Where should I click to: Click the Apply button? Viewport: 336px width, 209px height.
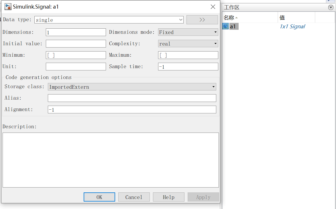tap(203, 197)
